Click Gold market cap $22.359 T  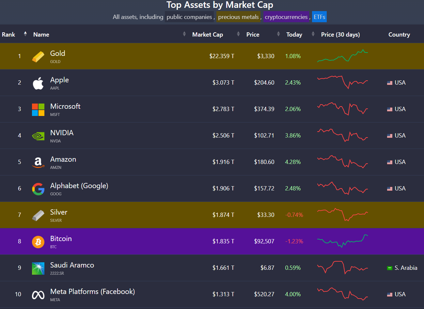[222, 56]
